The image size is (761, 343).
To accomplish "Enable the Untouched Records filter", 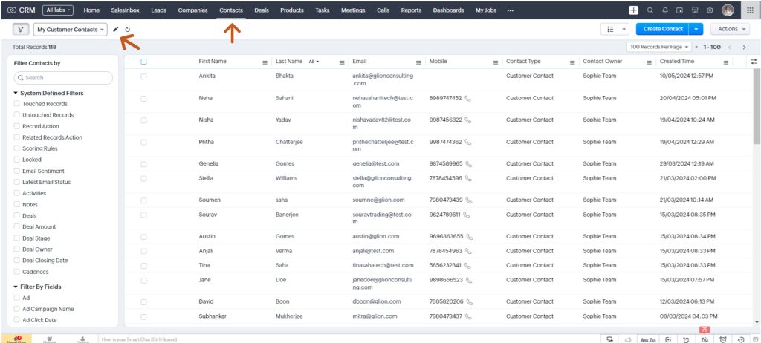I will click(17, 115).
